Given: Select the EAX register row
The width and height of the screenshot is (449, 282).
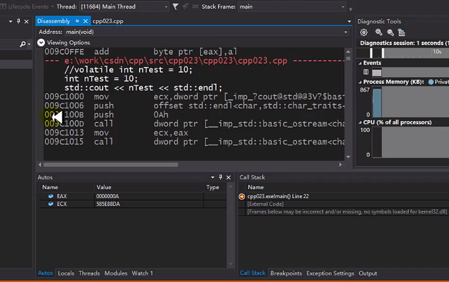Looking at the screenshot, I should [133, 196].
